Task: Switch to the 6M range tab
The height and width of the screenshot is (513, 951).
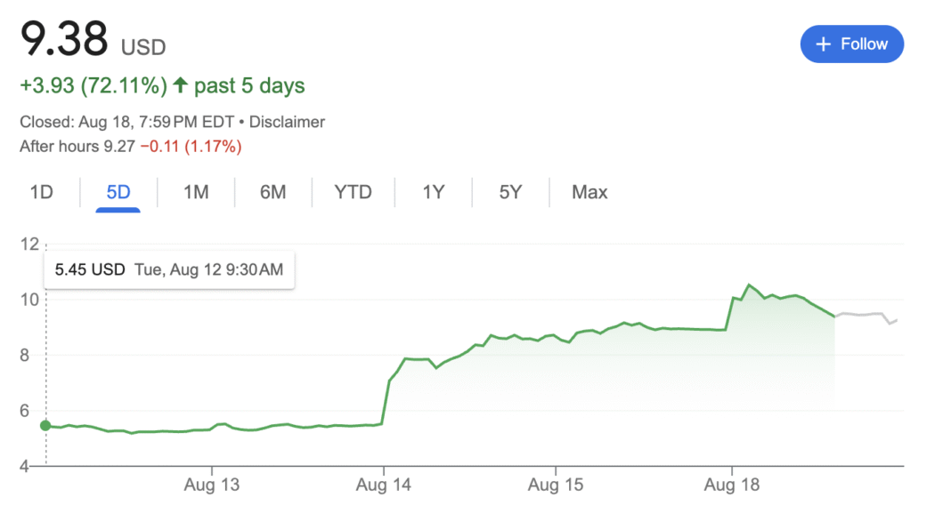Action: (273, 192)
